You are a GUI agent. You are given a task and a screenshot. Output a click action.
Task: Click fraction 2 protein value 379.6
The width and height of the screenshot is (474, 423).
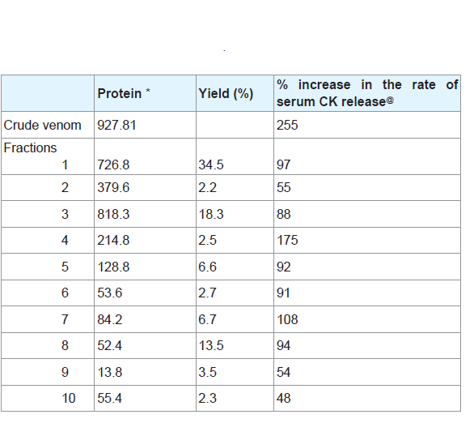pos(113,187)
